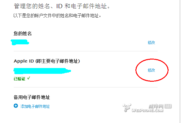Click the 威锋网 watermark characters
181x123 pixels.
[156, 106]
